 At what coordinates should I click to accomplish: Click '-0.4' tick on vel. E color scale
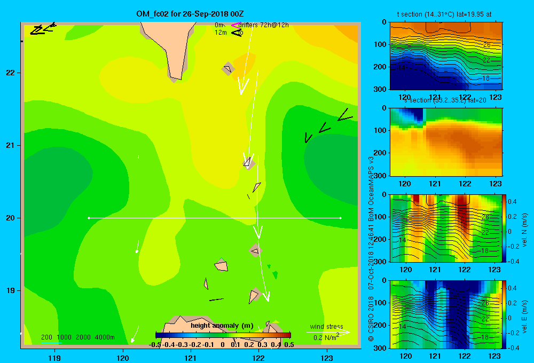[x=513, y=348]
